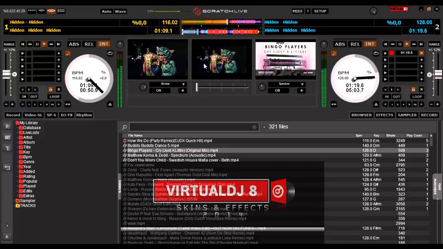Set deck 1 to REL mode

89,44
